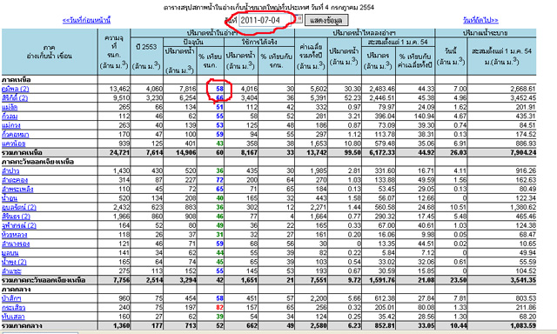Image resolution: width=557 pixels, height=334 pixels.
Task: Open the มูลบน dam link
Action: [10, 253]
